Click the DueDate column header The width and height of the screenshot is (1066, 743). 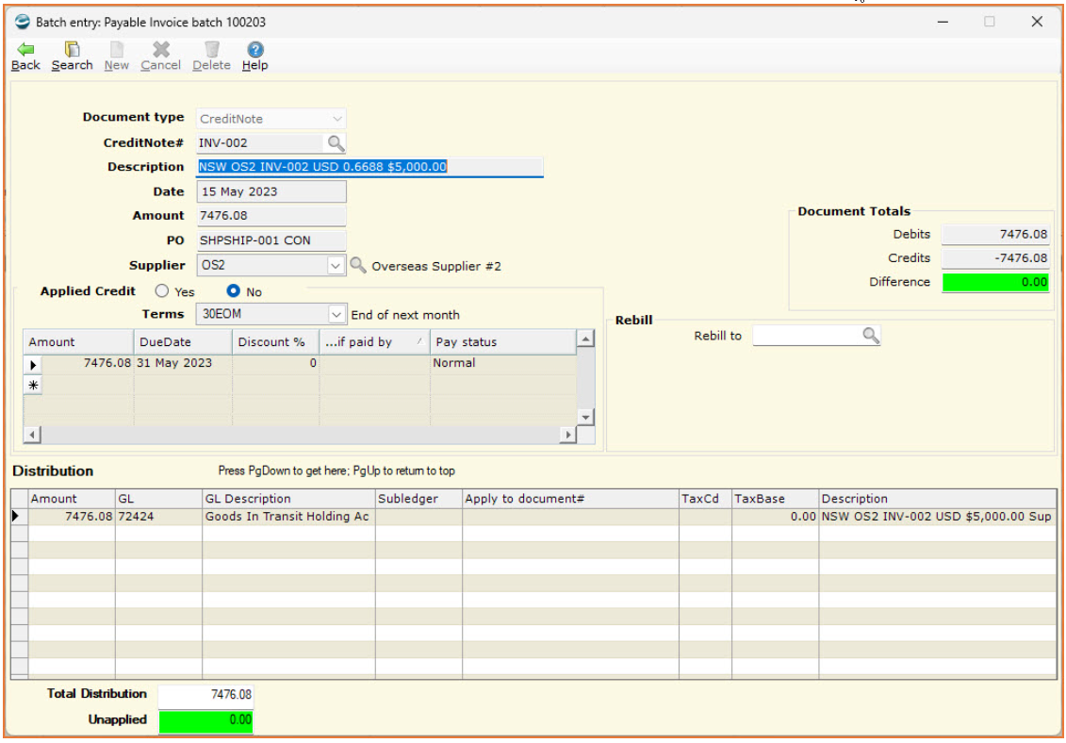[183, 341]
